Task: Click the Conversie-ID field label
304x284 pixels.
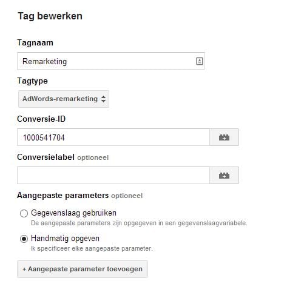Action: tap(41, 119)
